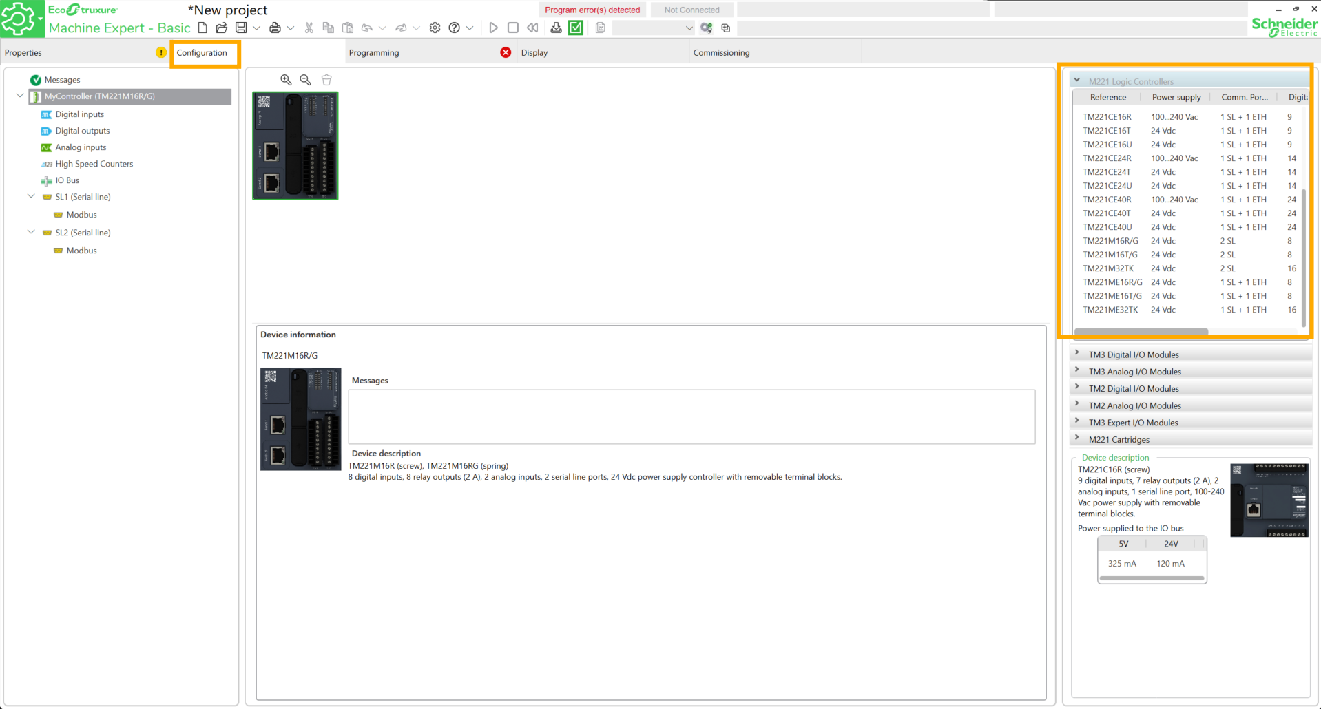Open the settings gear icon
This screenshot has height=709, width=1321.
tap(435, 28)
